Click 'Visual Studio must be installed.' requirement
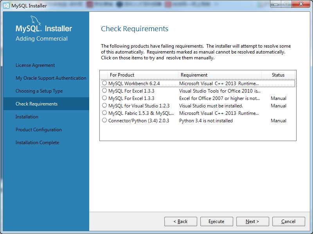 click(x=211, y=106)
